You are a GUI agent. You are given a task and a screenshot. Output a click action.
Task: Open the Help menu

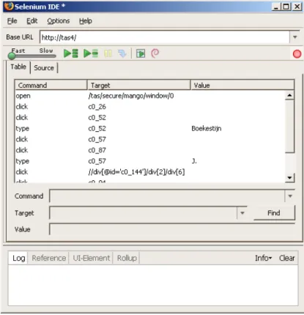(86, 21)
